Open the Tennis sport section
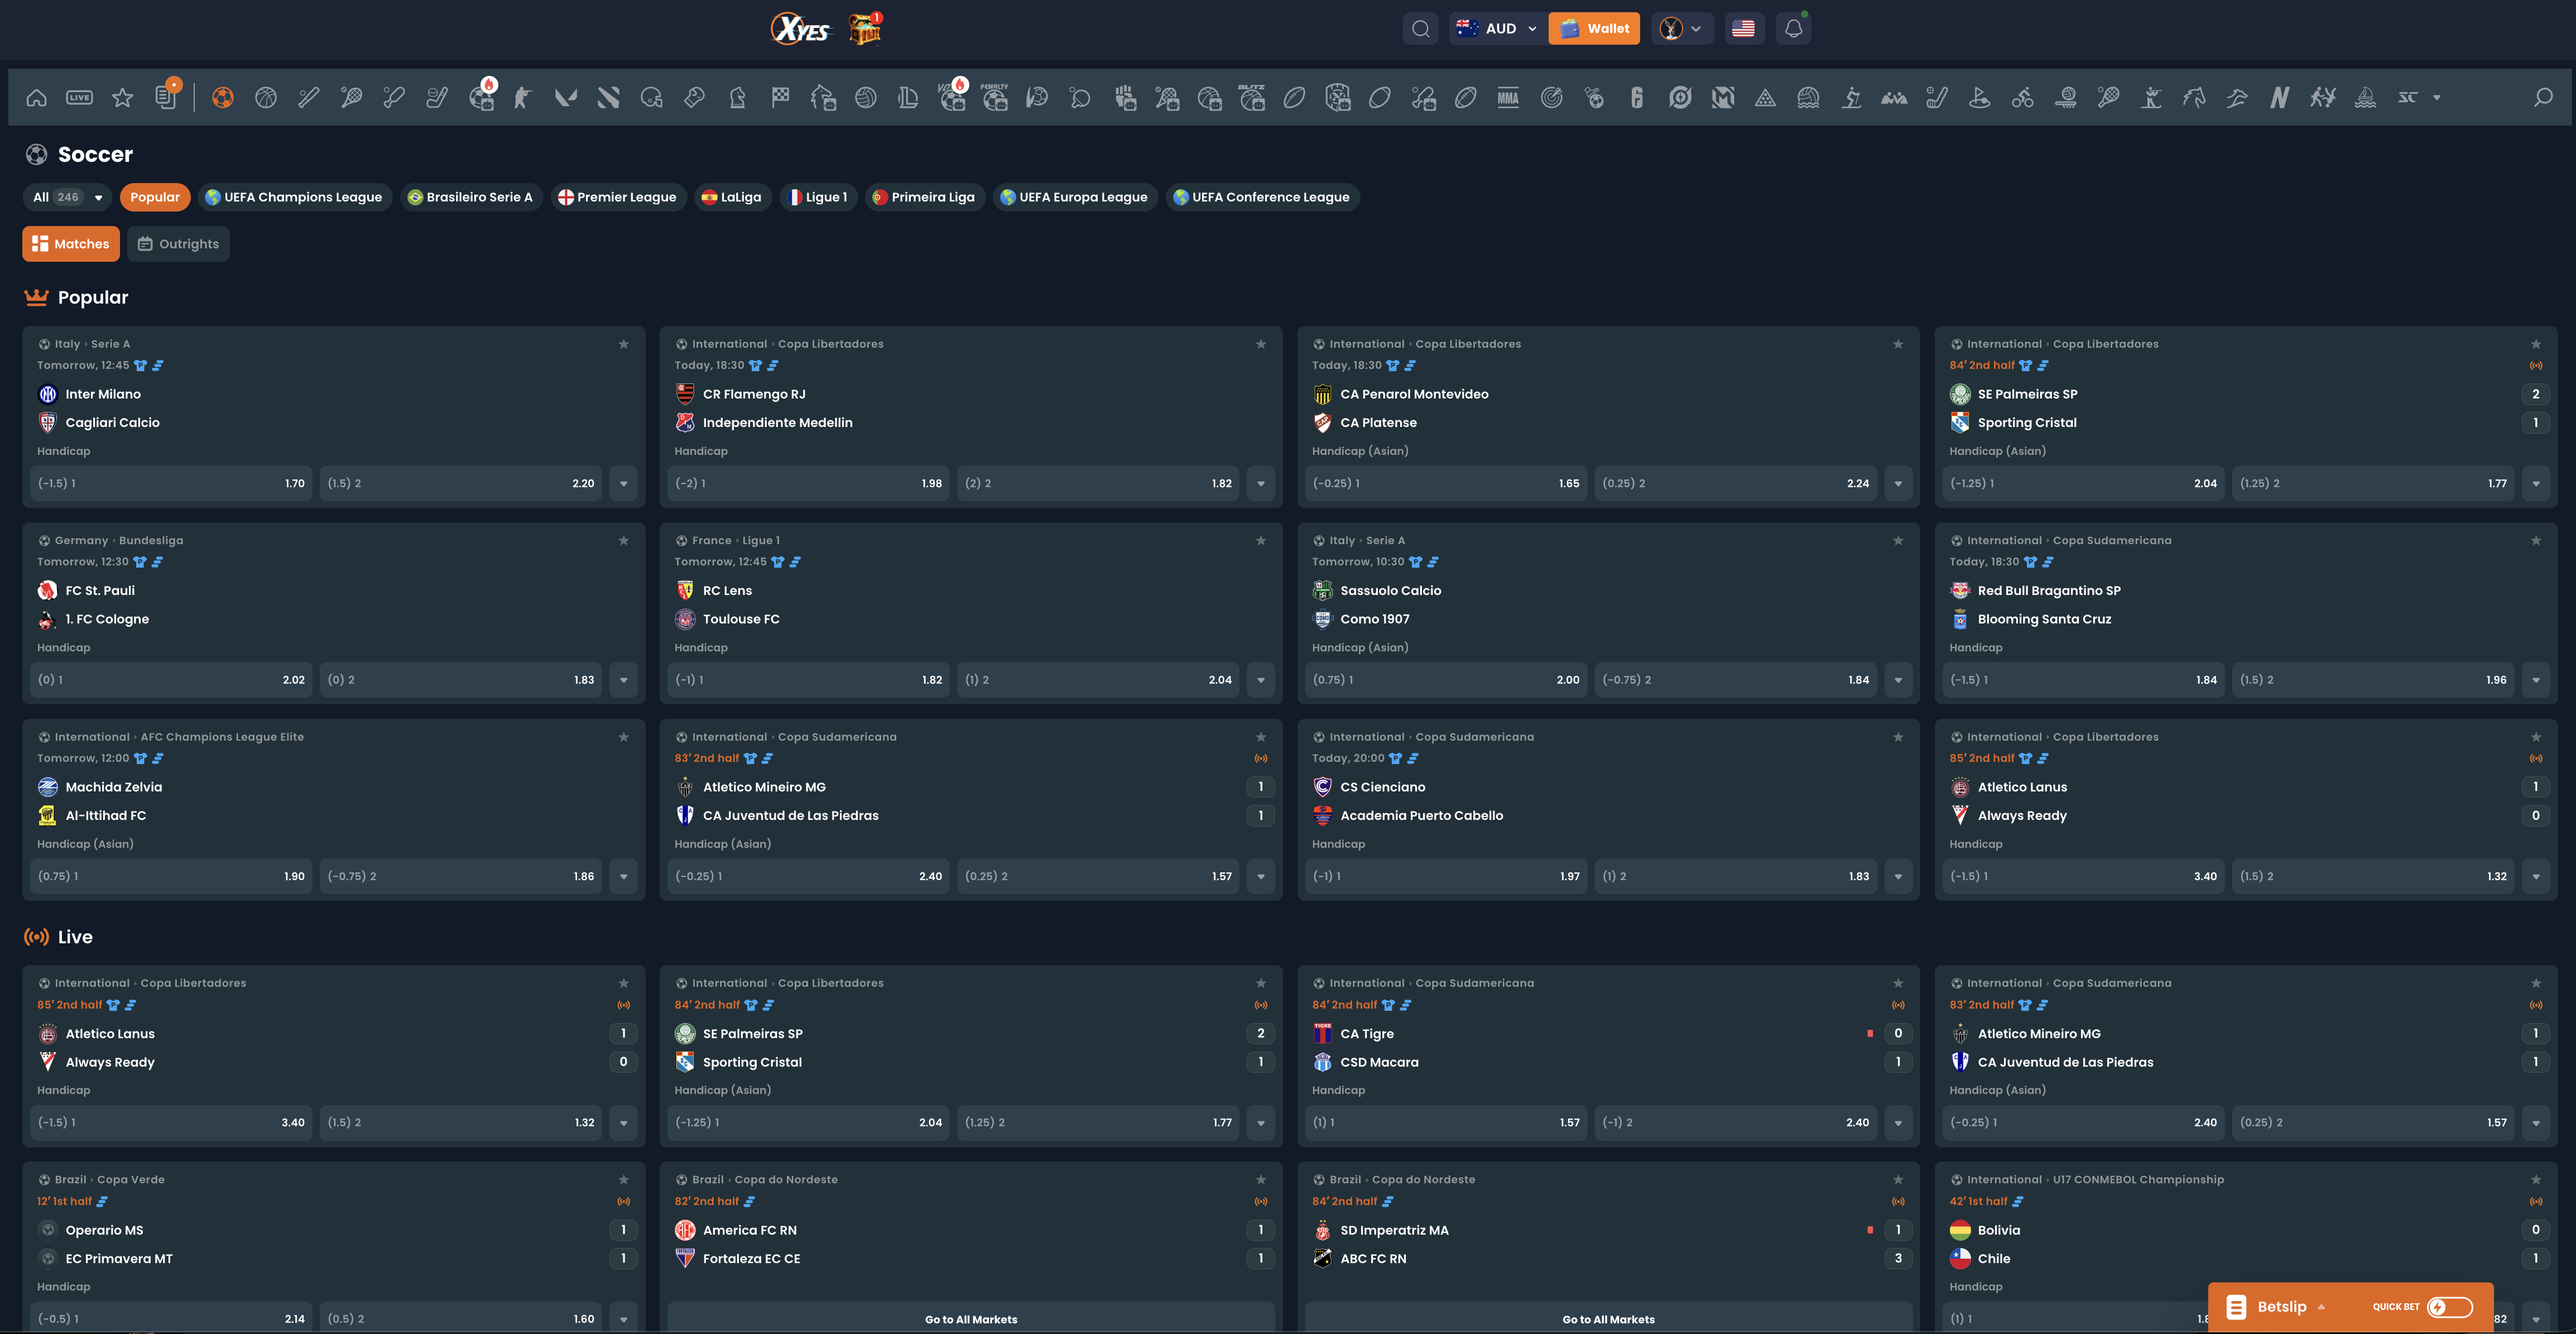The height and width of the screenshot is (1334, 2576). (x=350, y=96)
